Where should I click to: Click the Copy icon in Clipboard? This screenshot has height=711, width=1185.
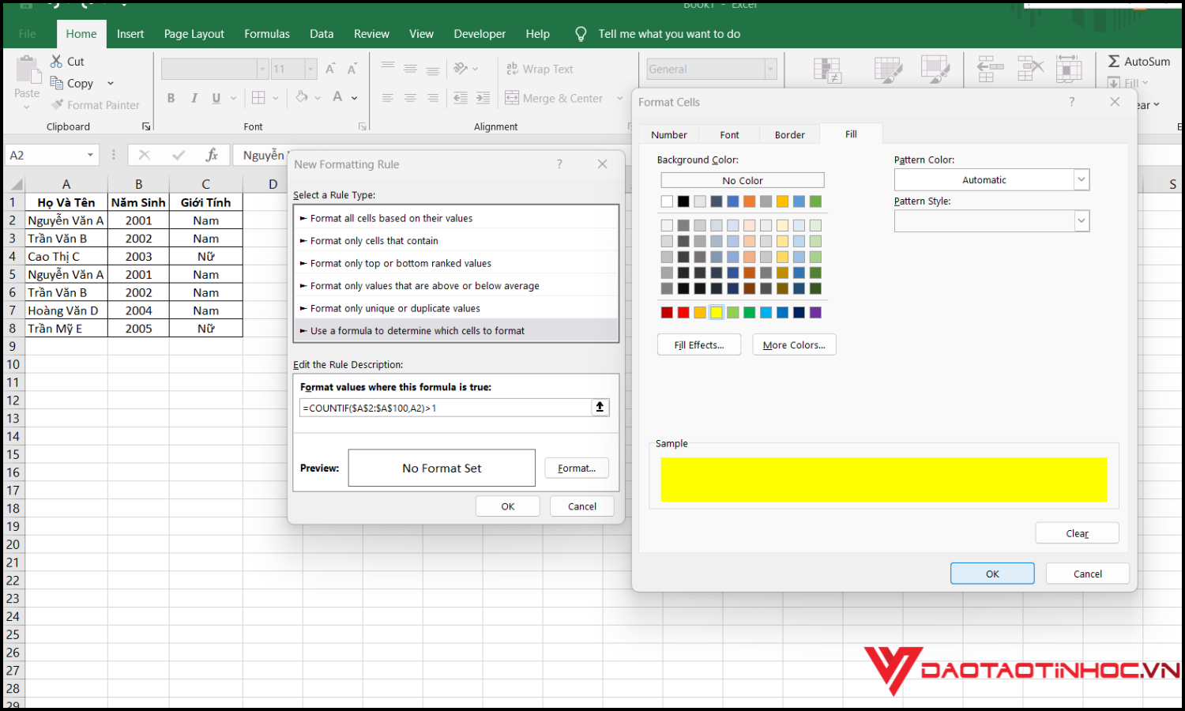[x=57, y=83]
